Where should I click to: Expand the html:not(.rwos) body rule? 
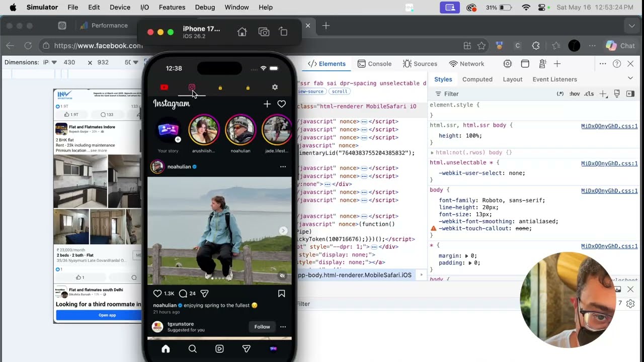pyautogui.click(x=432, y=152)
